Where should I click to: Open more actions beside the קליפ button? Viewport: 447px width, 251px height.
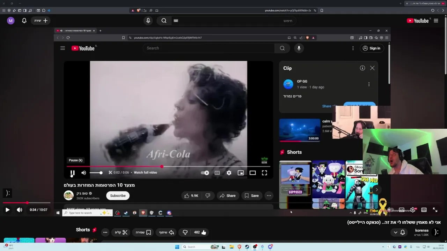pyautogui.click(x=105, y=232)
